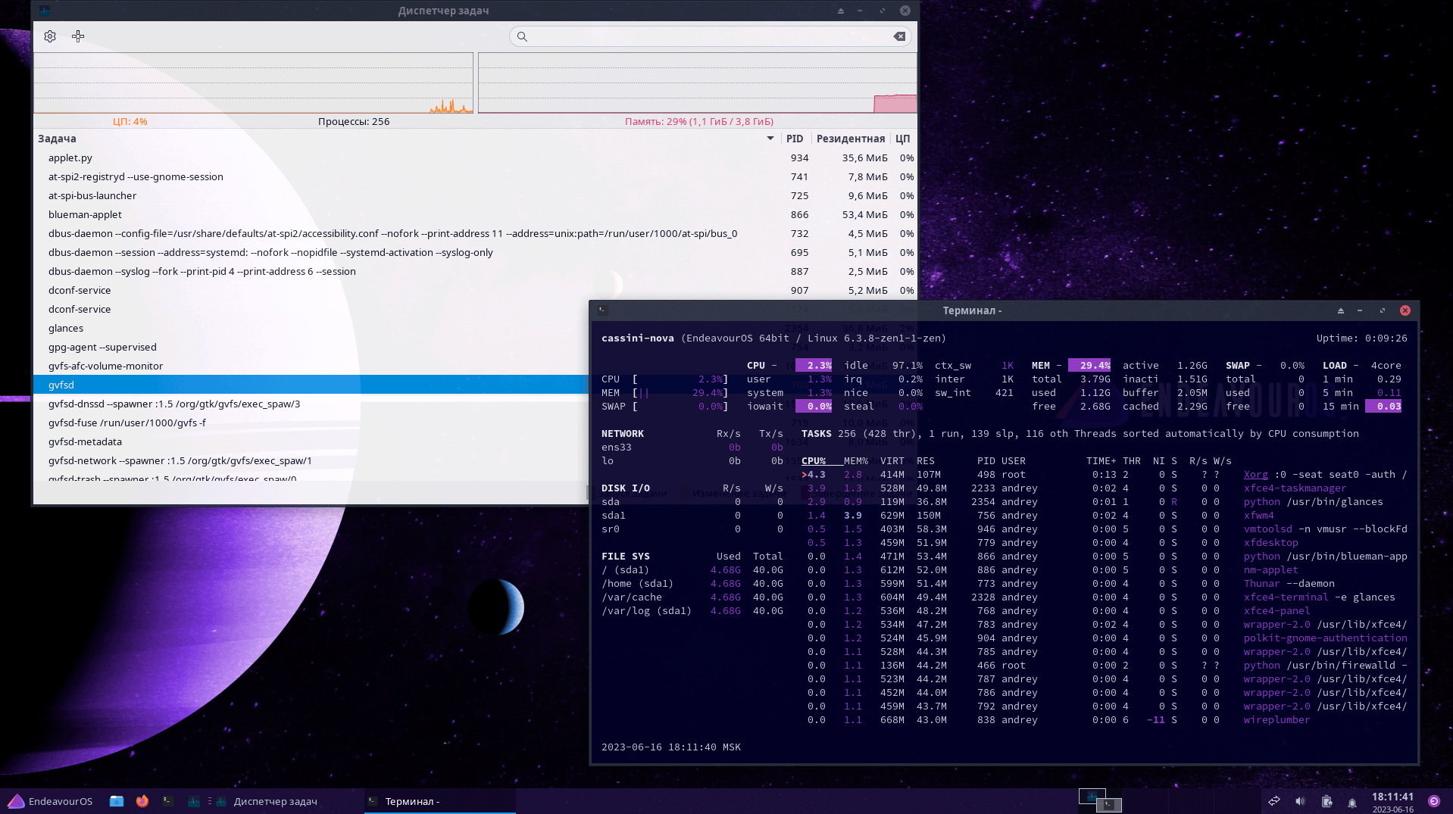The height and width of the screenshot is (814, 1453).
Task: Clear the search field with backspace icon
Action: click(899, 36)
